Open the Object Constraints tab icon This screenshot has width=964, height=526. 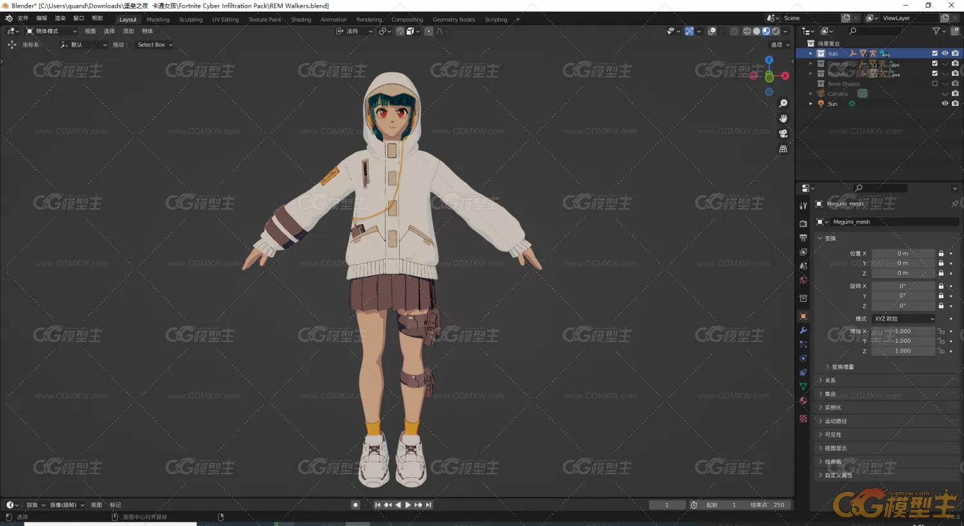point(803,373)
